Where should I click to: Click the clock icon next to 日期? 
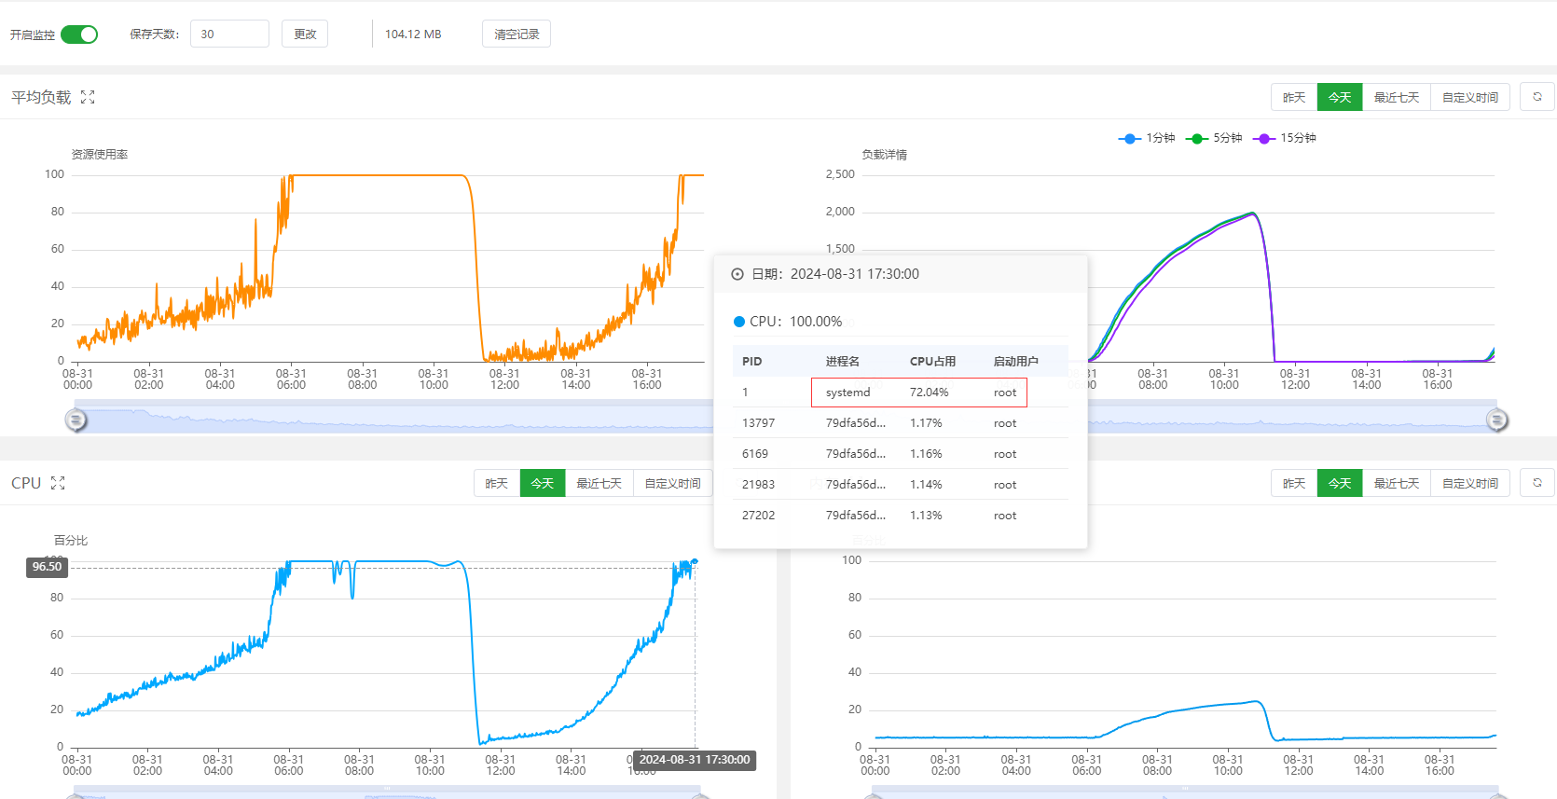[737, 274]
